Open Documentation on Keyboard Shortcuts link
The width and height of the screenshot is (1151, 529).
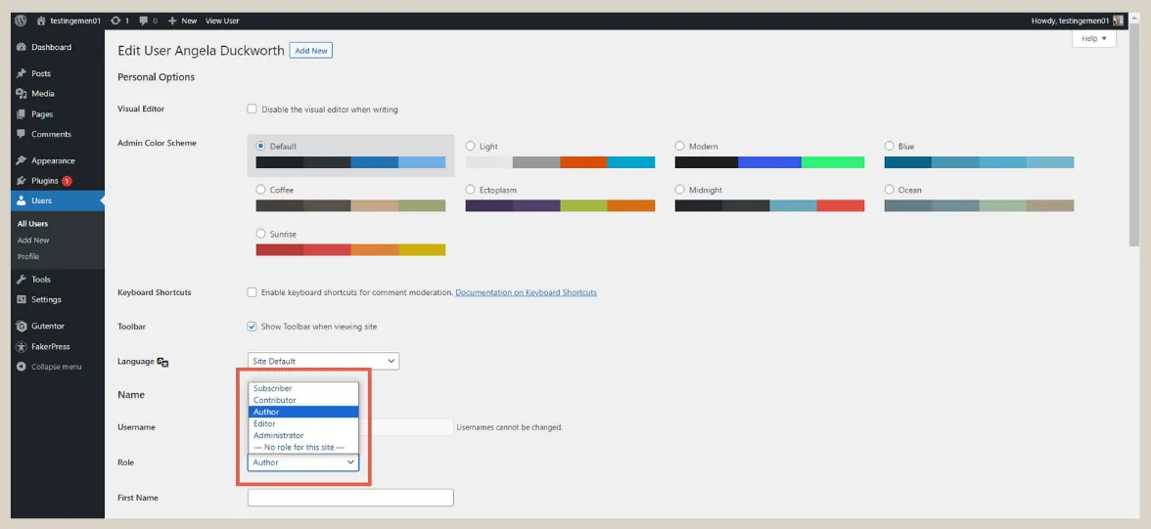tap(527, 292)
